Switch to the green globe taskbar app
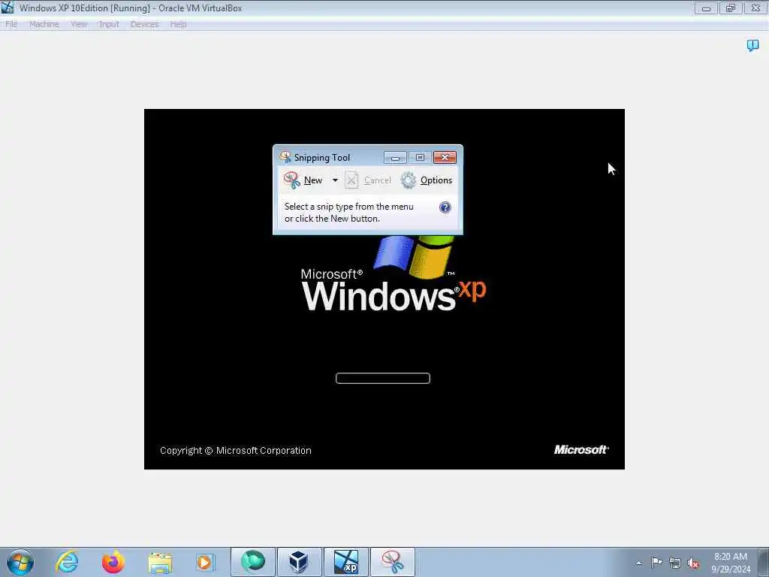Image resolution: width=769 pixels, height=577 pixels. point(253,562)
